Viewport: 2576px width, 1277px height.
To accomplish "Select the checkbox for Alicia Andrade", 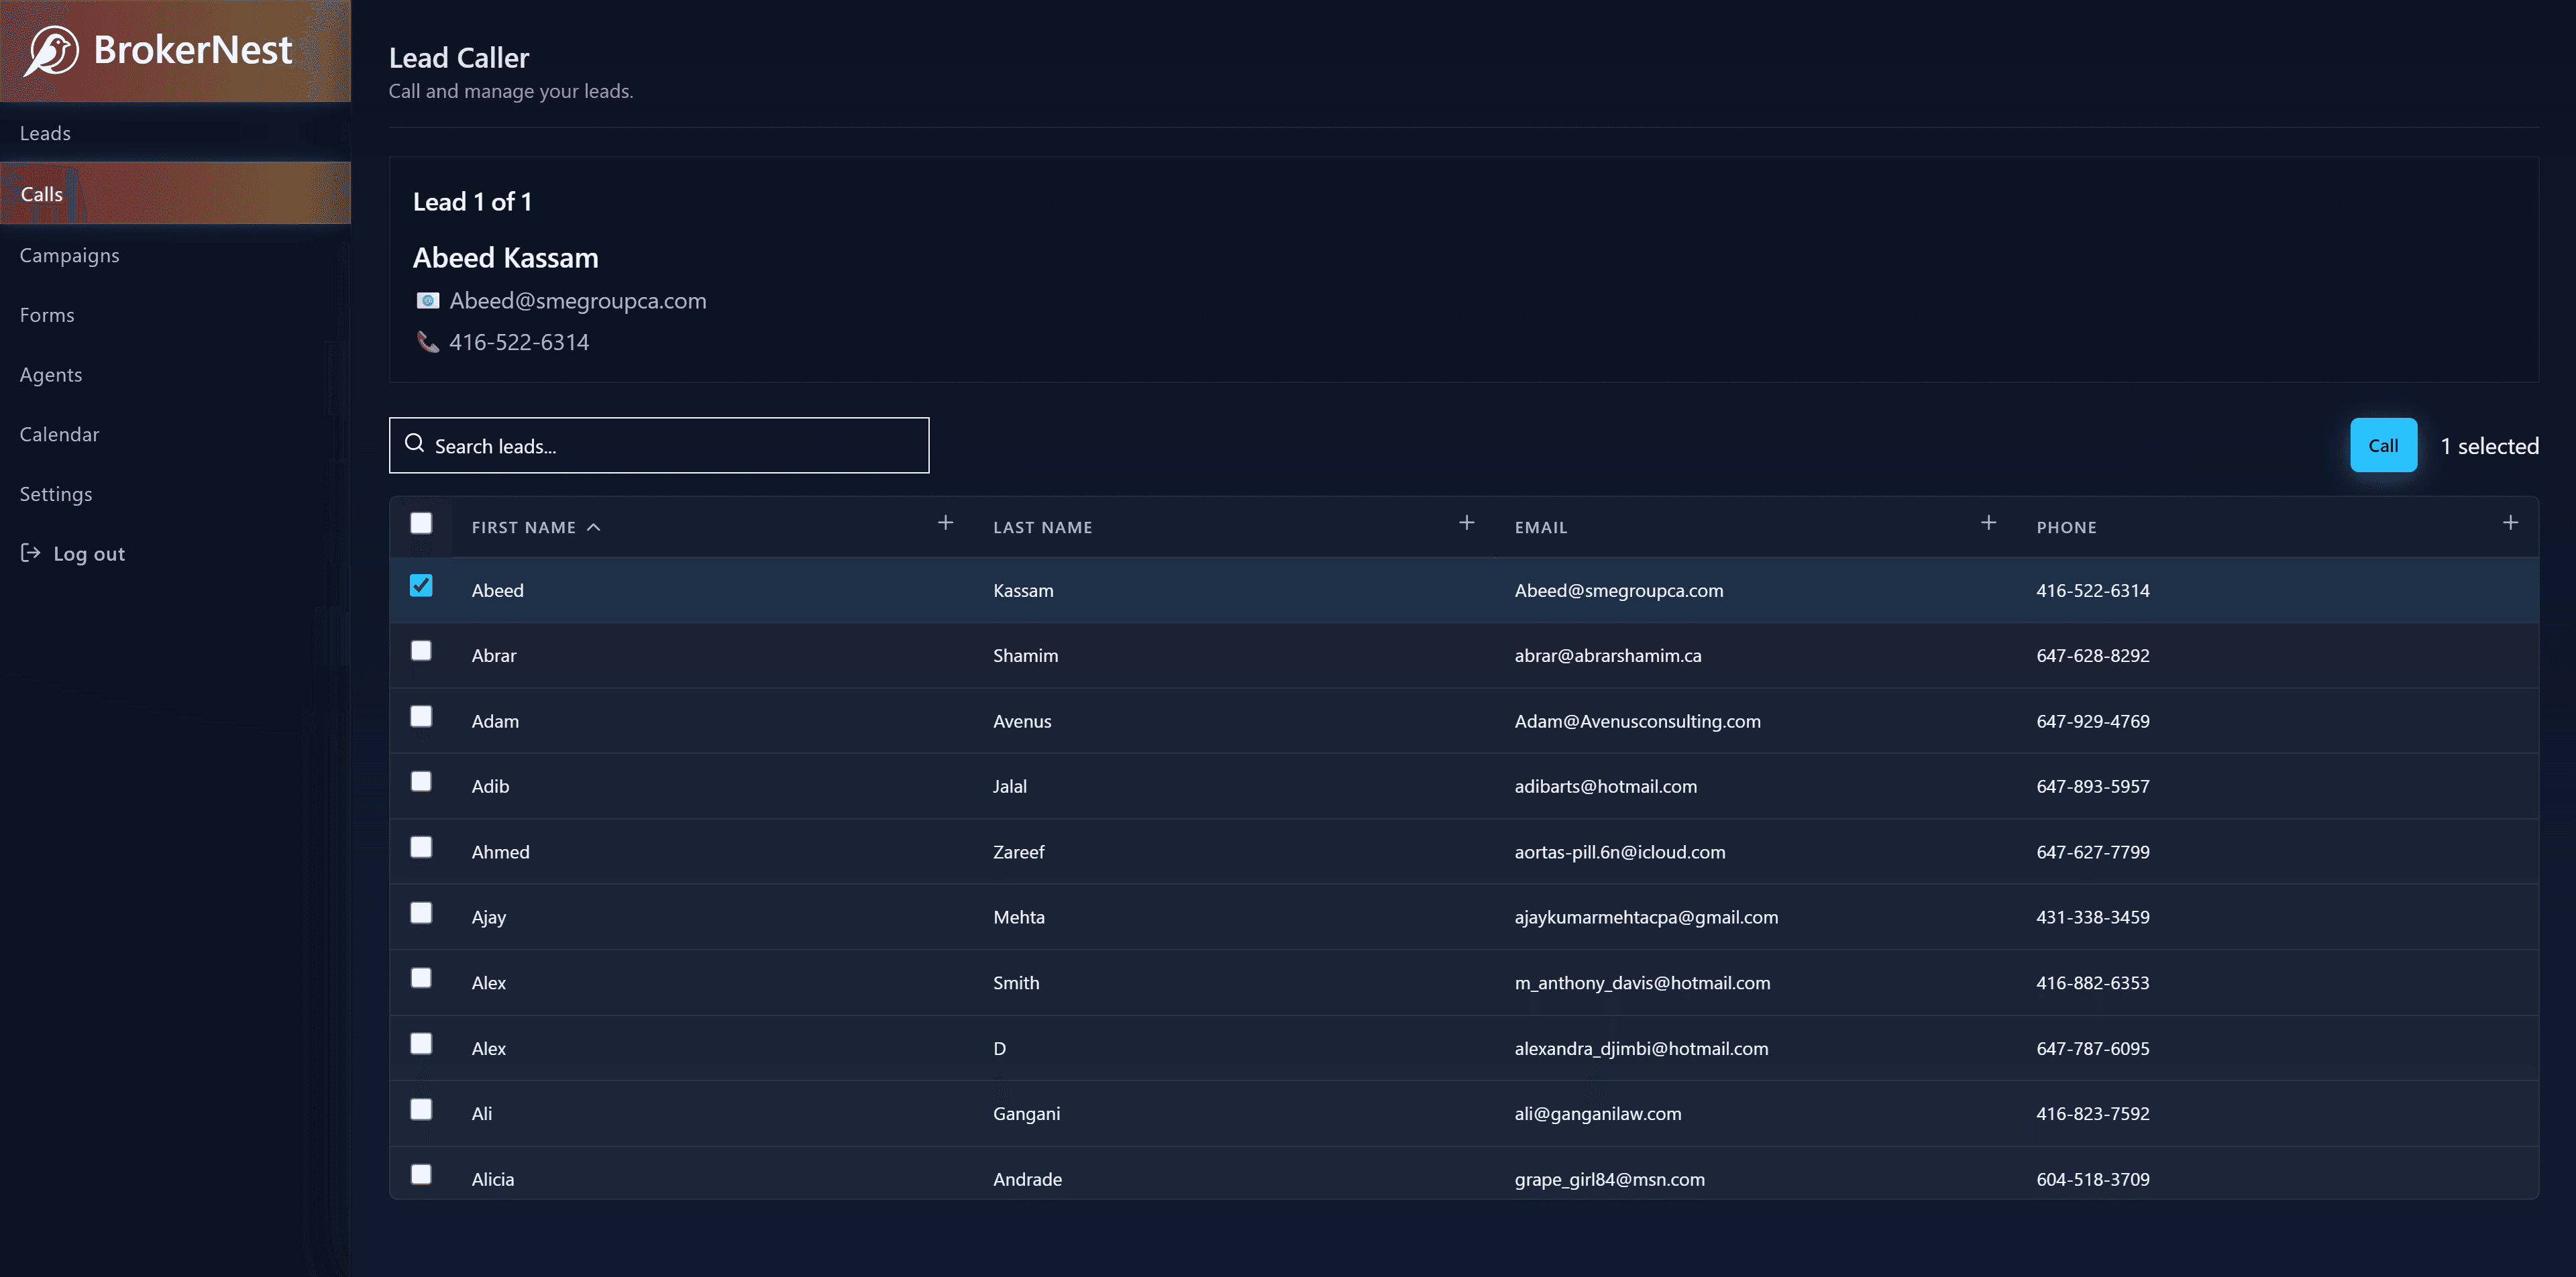I will [x=421, y=1175].
